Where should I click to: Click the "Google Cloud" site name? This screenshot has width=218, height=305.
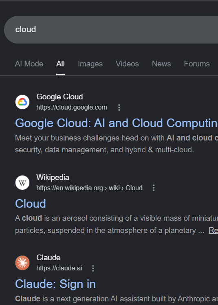59,97
